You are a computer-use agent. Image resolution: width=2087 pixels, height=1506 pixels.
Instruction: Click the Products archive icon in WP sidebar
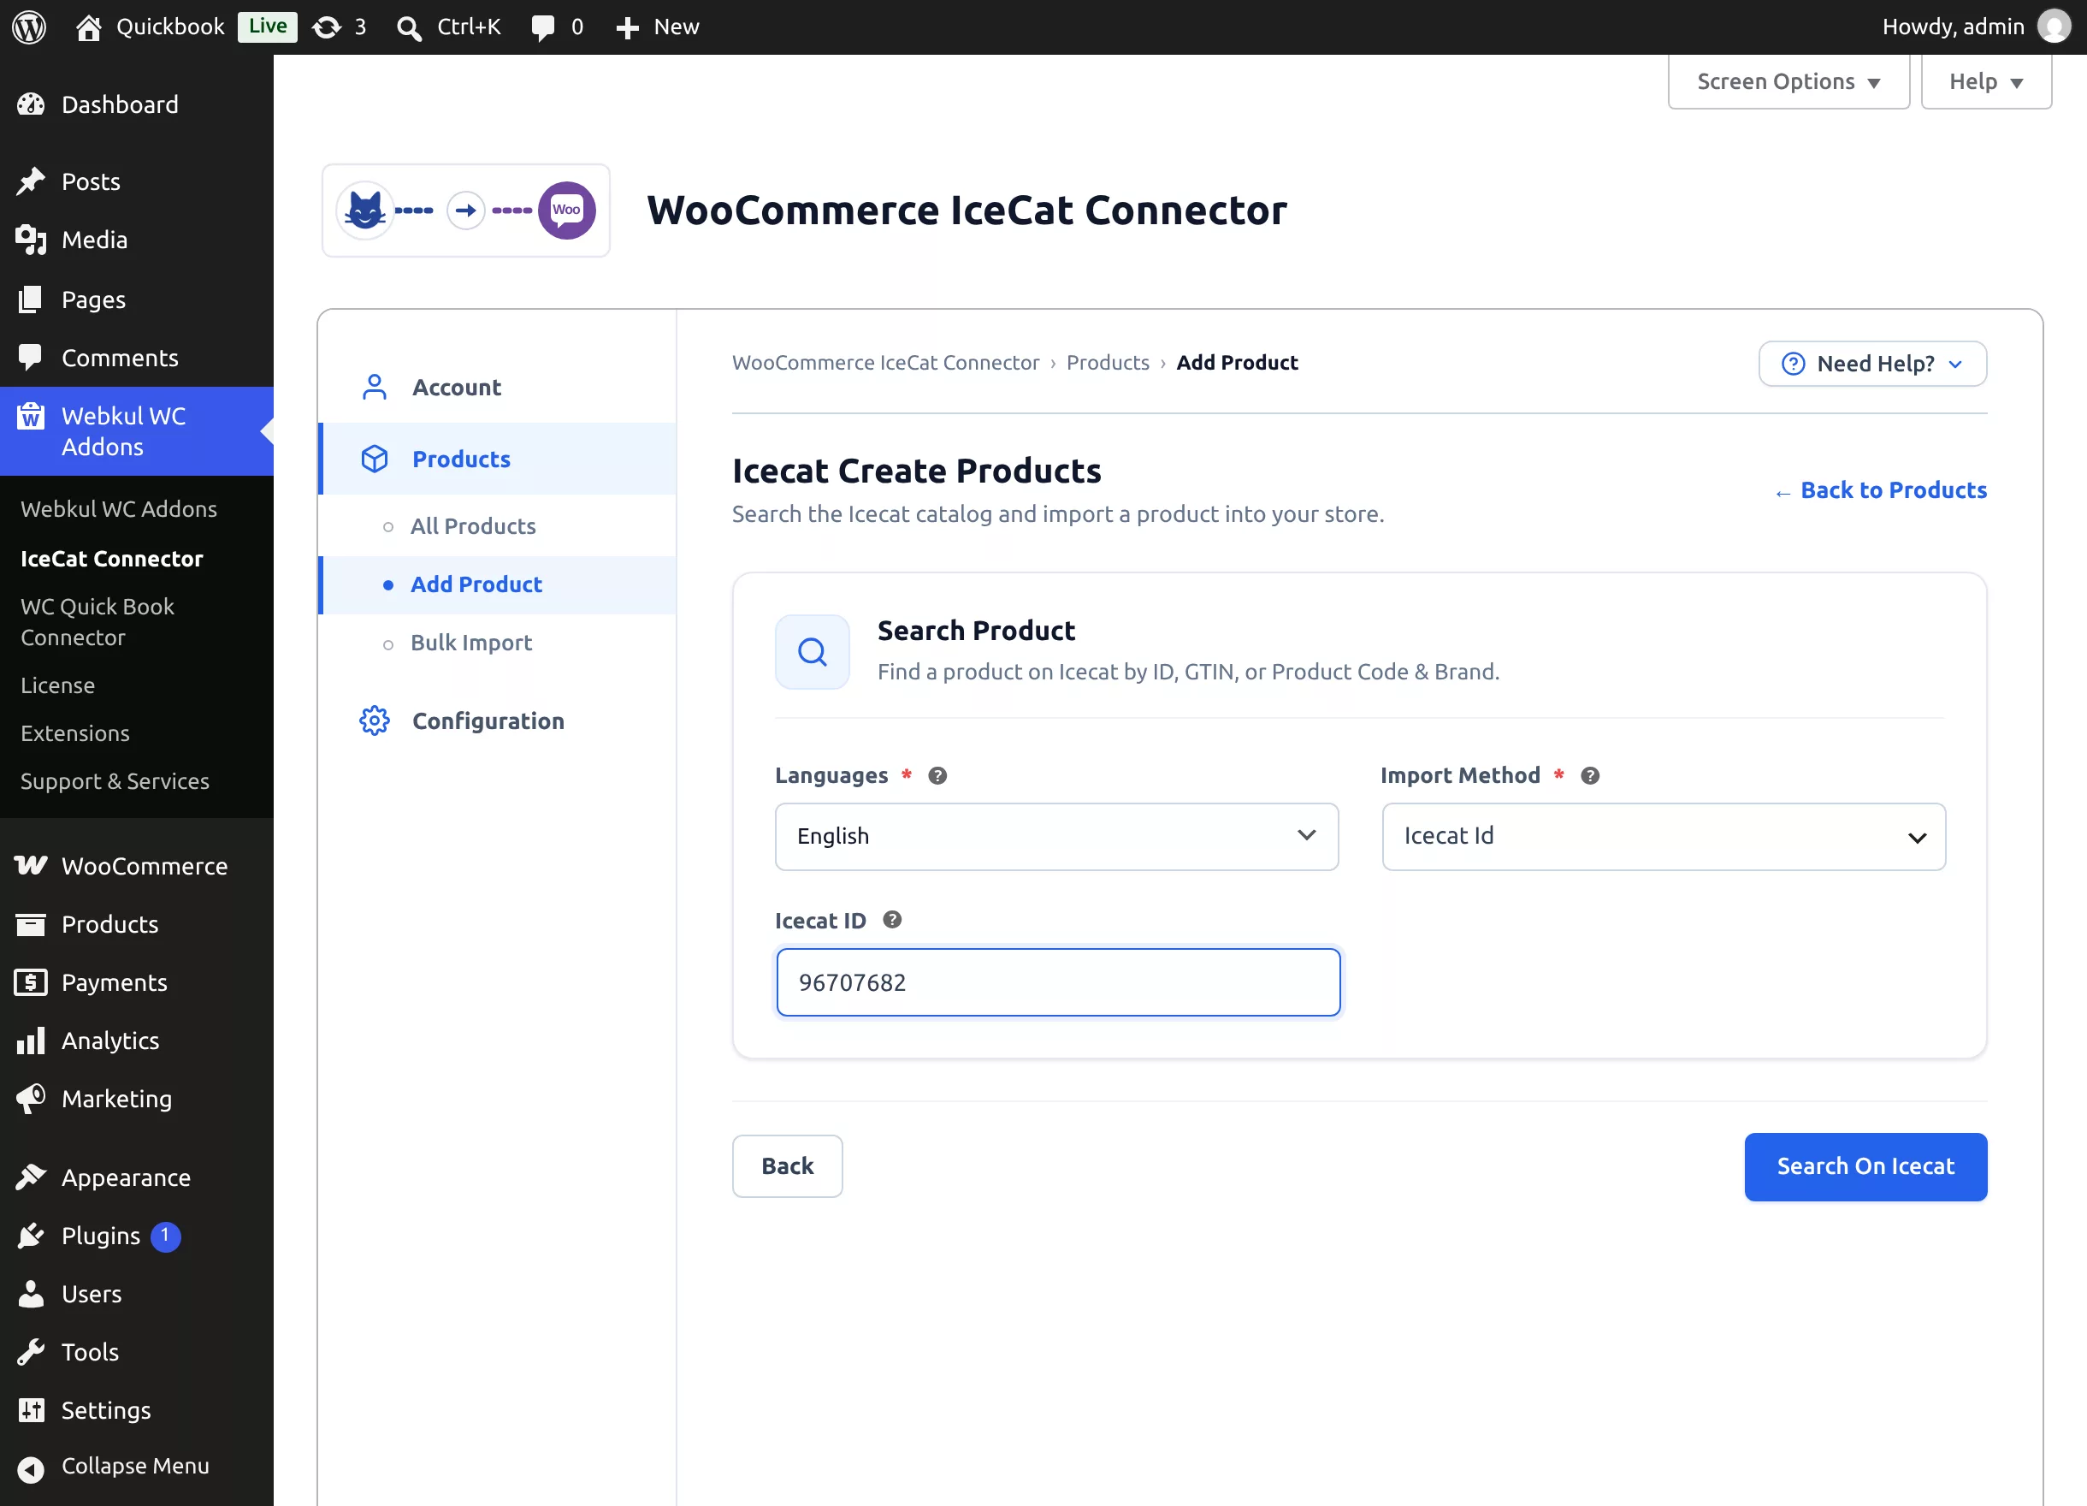(31, 923)
